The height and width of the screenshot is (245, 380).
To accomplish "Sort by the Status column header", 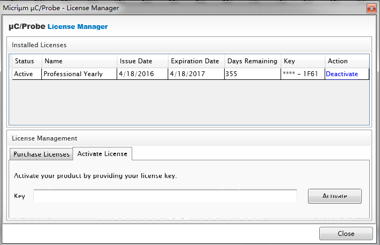I will point(27,61).
